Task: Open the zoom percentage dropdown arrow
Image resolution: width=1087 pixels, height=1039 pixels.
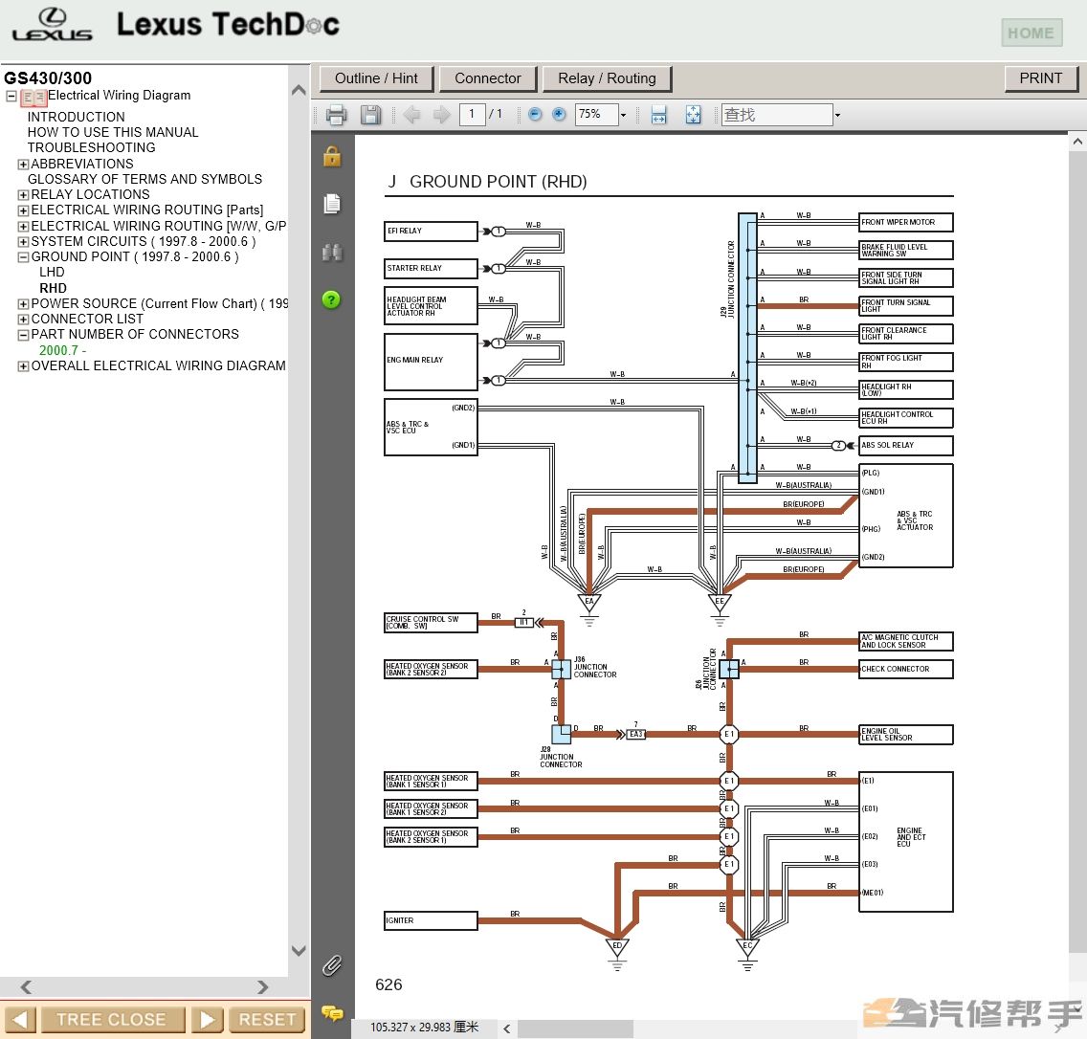Action: 623,115
